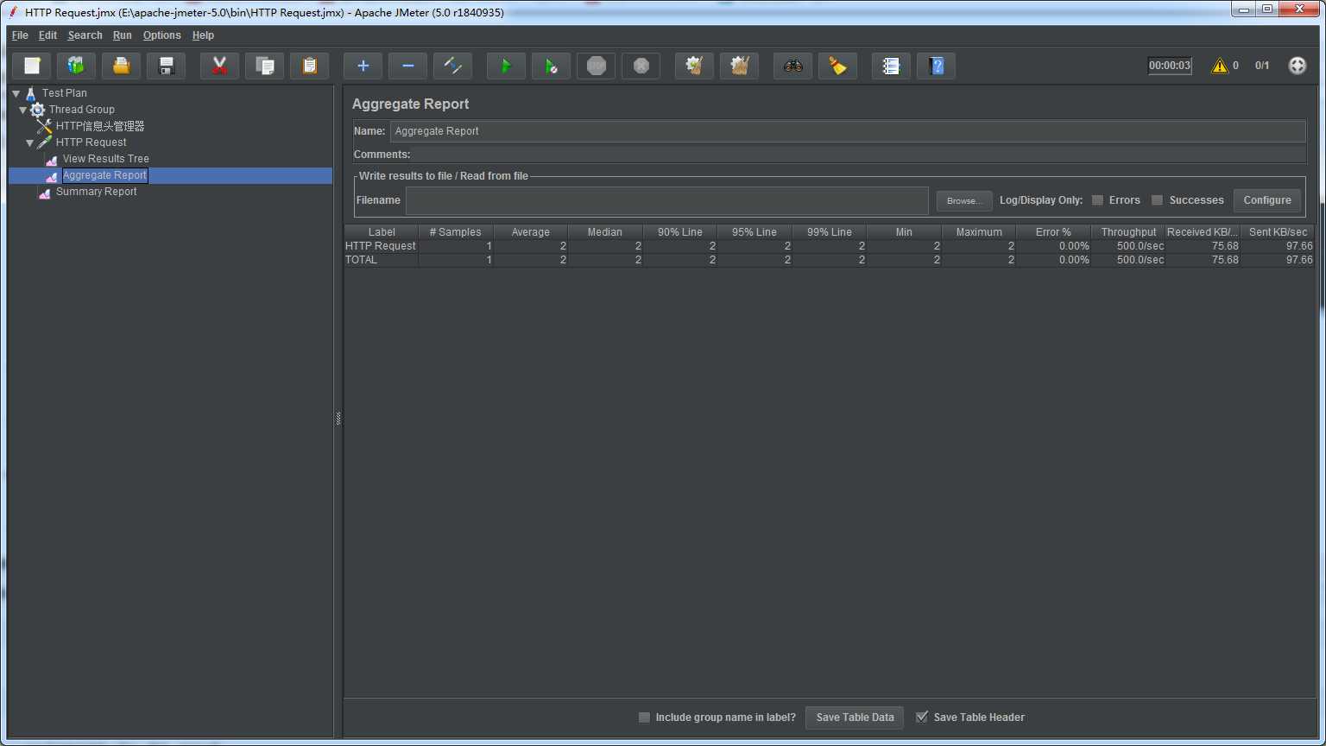
Task: Open Search with binoculars icon
Action: [x=793, y=66]
